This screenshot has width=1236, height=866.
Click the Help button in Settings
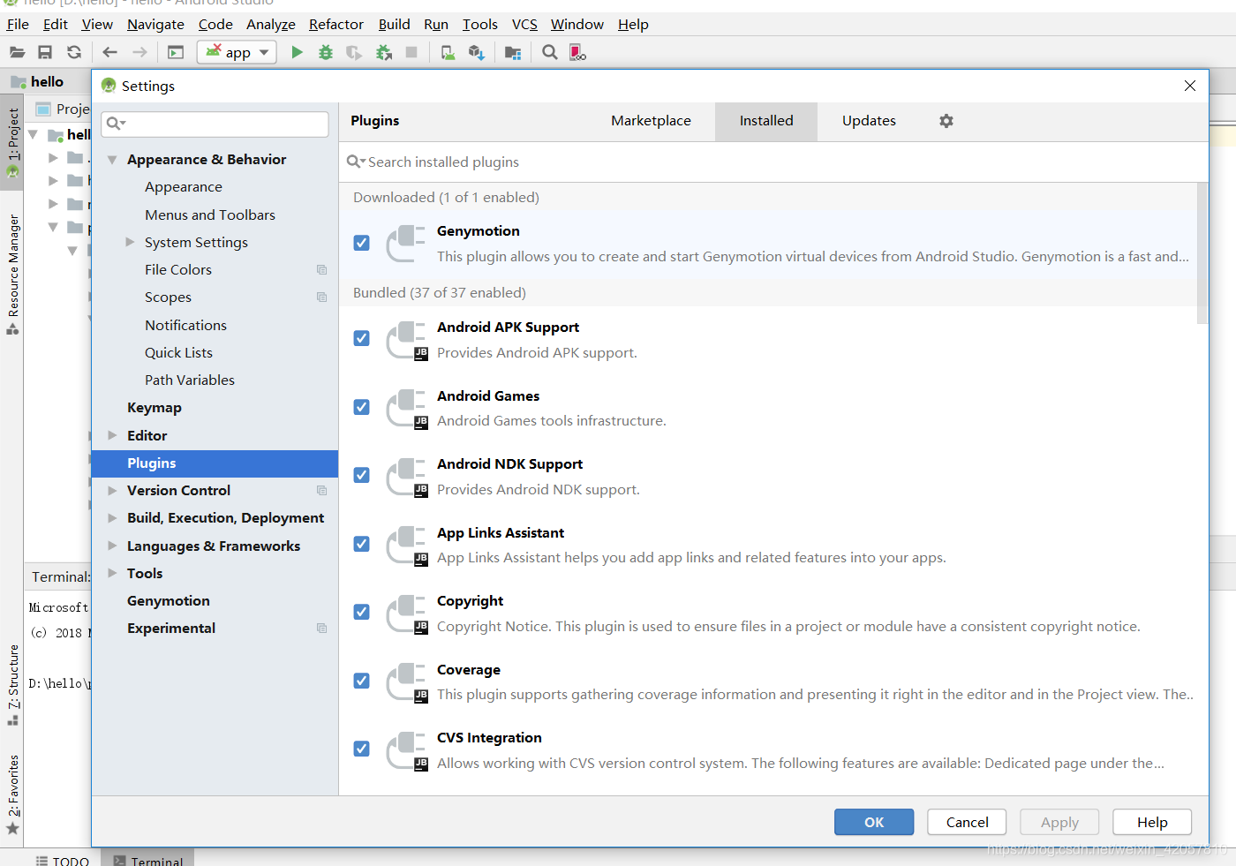point(1152,822)
